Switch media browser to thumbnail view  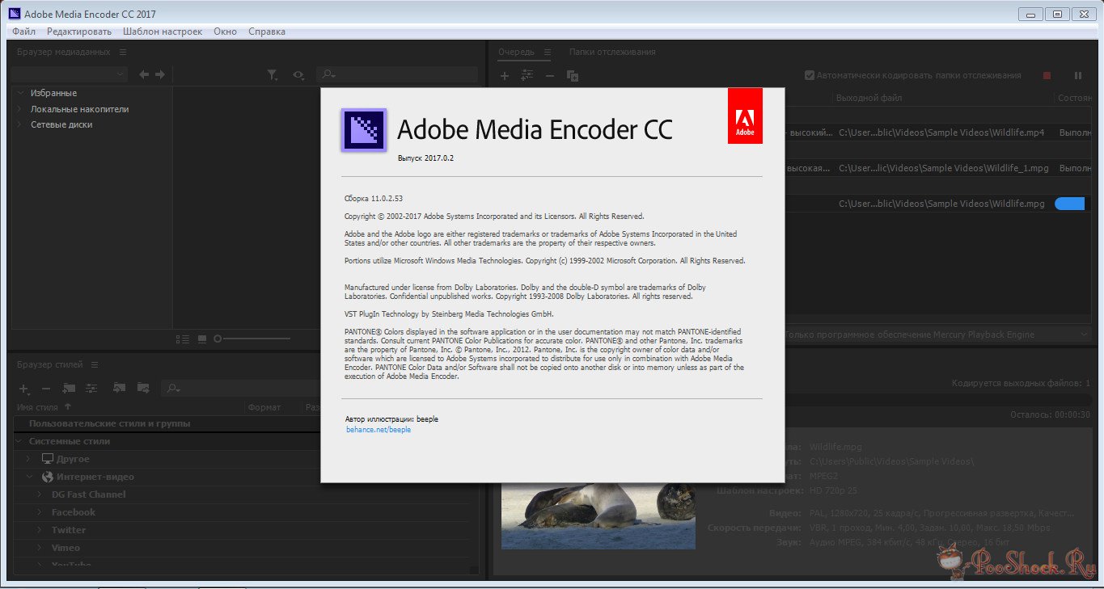click(202, 339)
